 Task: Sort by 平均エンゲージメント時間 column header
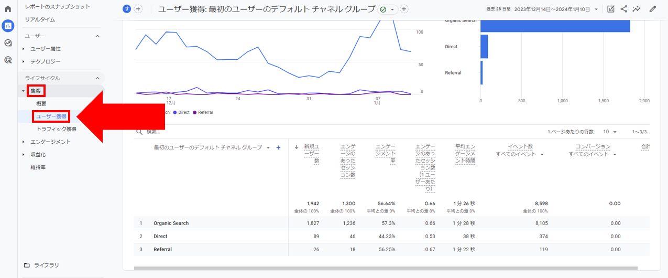point(465,154)
